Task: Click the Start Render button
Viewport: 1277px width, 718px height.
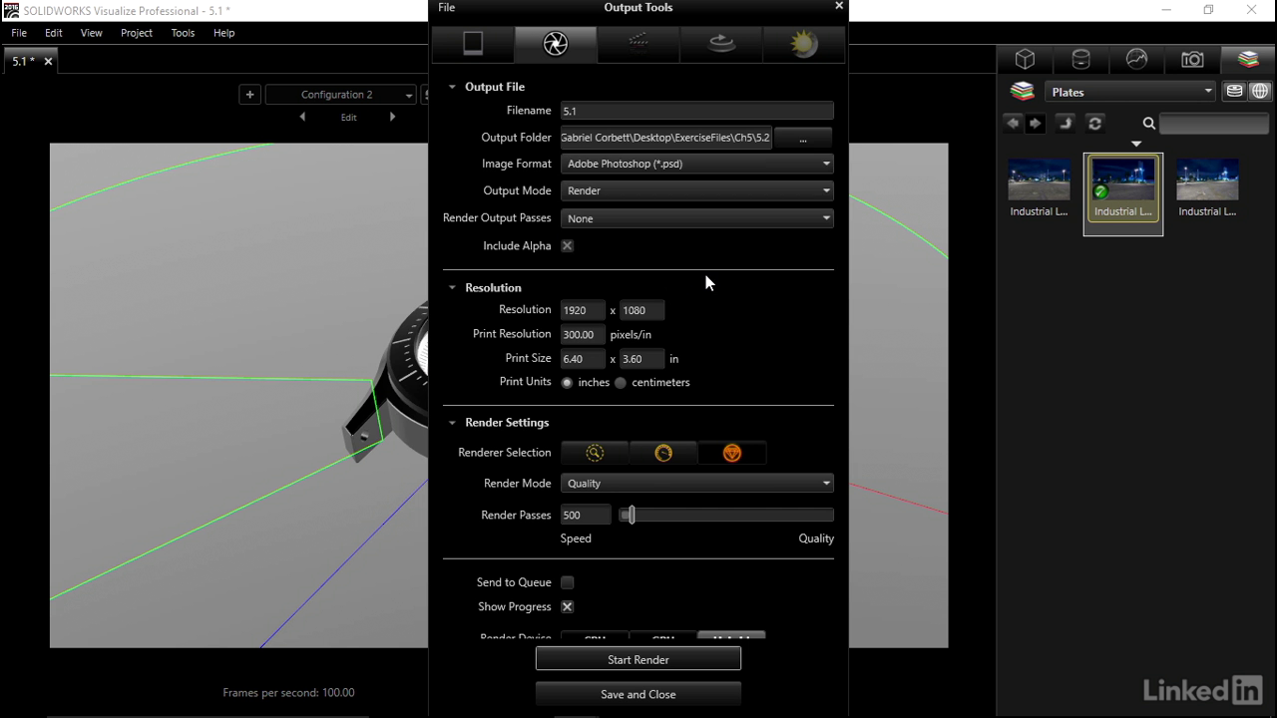Action: (x=638, y=660)
